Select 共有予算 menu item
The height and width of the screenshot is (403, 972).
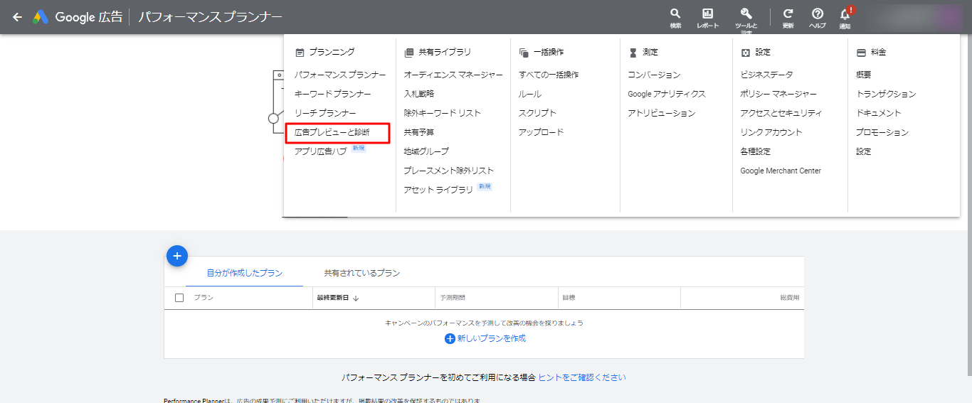[419, 132]
